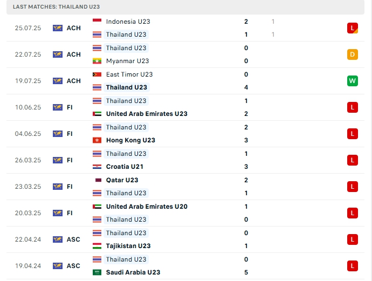Image resolution: width=372 pixels, height=281 pixels.
Task: Click the East Timor U23 flag icon
Action: pyautogui.click(x=97, y=74)
